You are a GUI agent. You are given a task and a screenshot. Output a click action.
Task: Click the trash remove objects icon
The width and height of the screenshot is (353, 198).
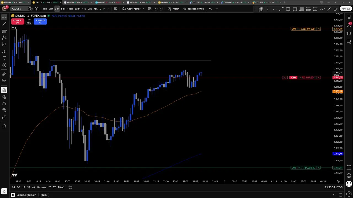[4, 126]
